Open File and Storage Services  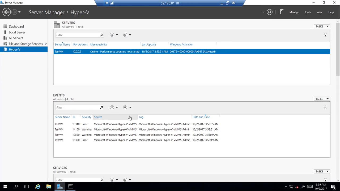click(25, 44)
